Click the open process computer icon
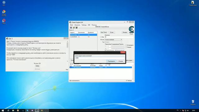 coord(71,28)
